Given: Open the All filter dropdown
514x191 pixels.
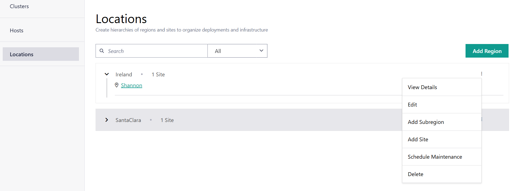Looking at the screenshot, I should click(237, 51).
